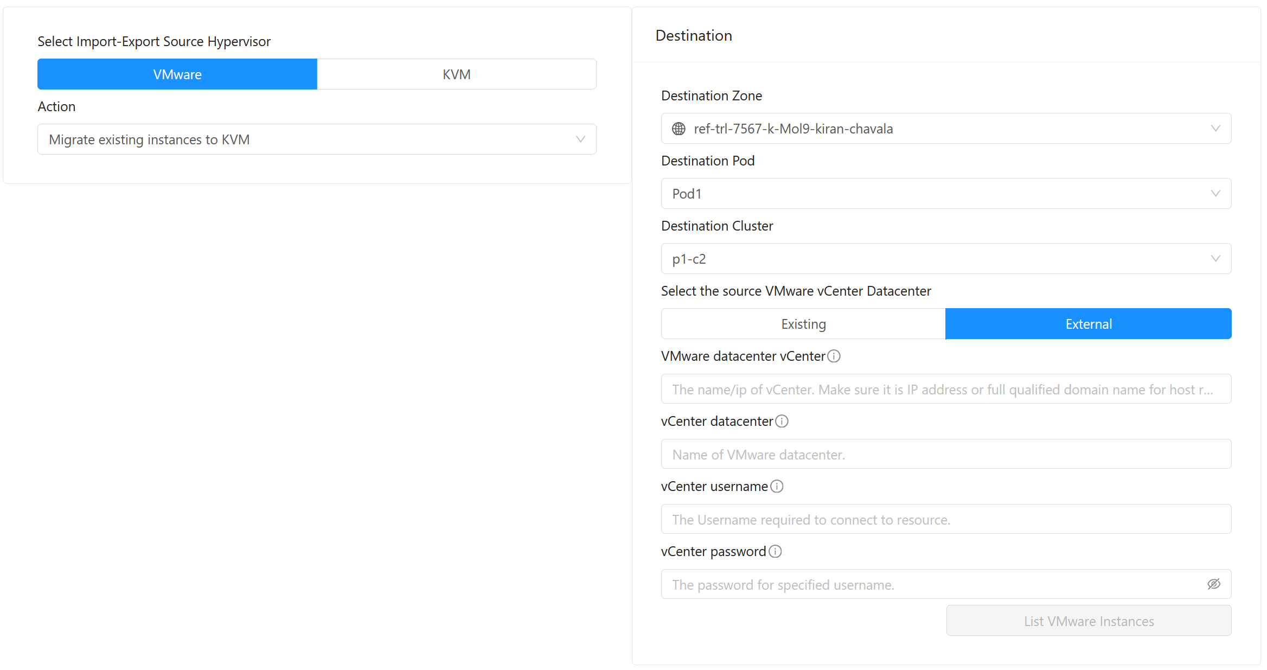The height and width of the screenshot is (670, 1267).
Task: Open the info icon next to vCenter username
Action: click(x=777, y=486)
